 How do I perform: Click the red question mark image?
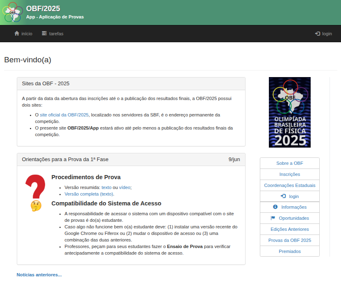point(35,187)
